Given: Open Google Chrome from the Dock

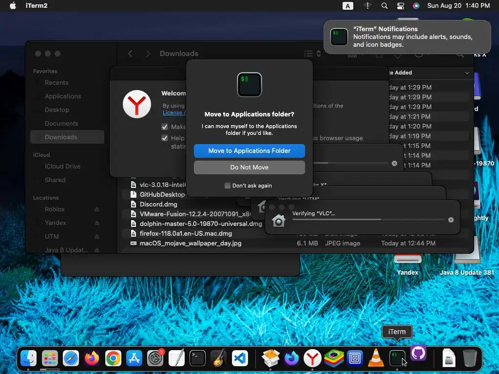Looking at the screenshot, I should coord(113,358).
